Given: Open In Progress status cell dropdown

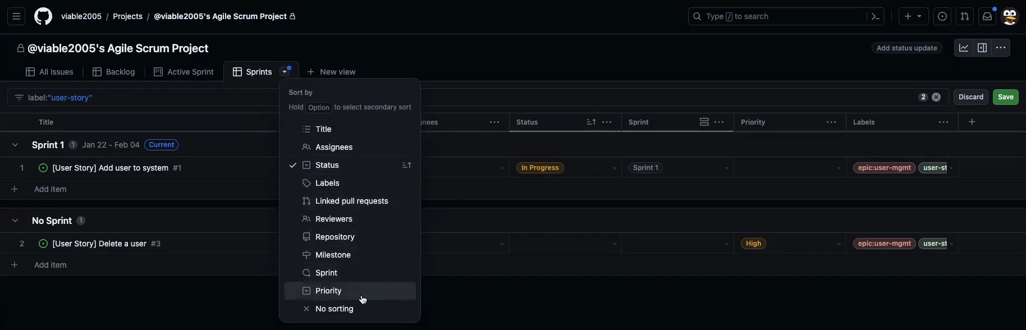Looking at the screenshot, I should [614, 168].
